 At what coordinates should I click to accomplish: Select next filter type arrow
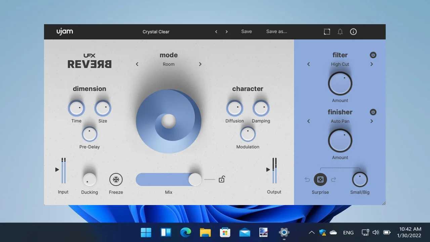point(372,64)
